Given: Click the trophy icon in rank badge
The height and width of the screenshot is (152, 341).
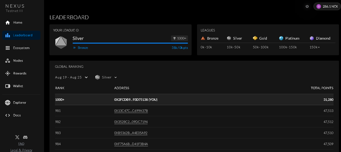Looking at the screenshot, I should click(174, 38).
